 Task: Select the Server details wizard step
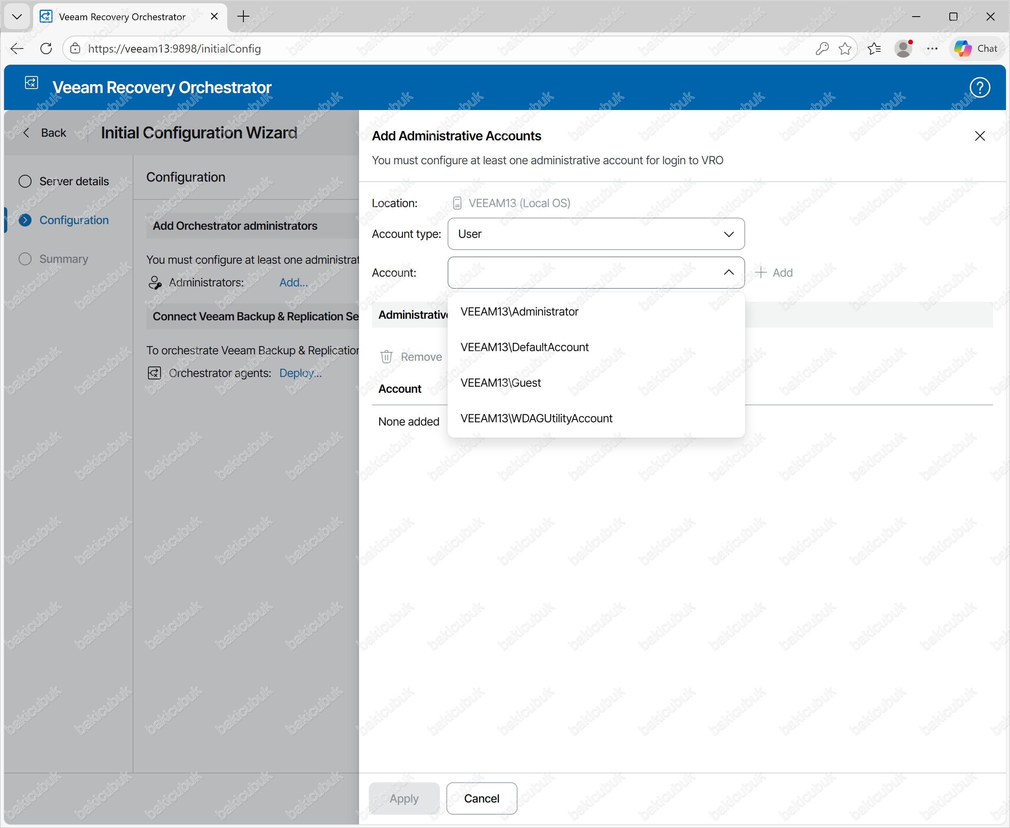click(74, 181)
